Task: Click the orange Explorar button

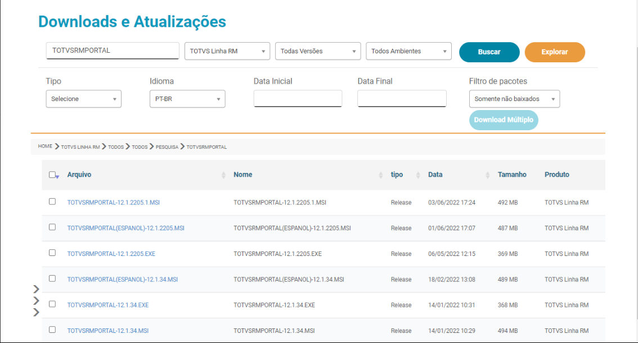Action: click(555, 52)
